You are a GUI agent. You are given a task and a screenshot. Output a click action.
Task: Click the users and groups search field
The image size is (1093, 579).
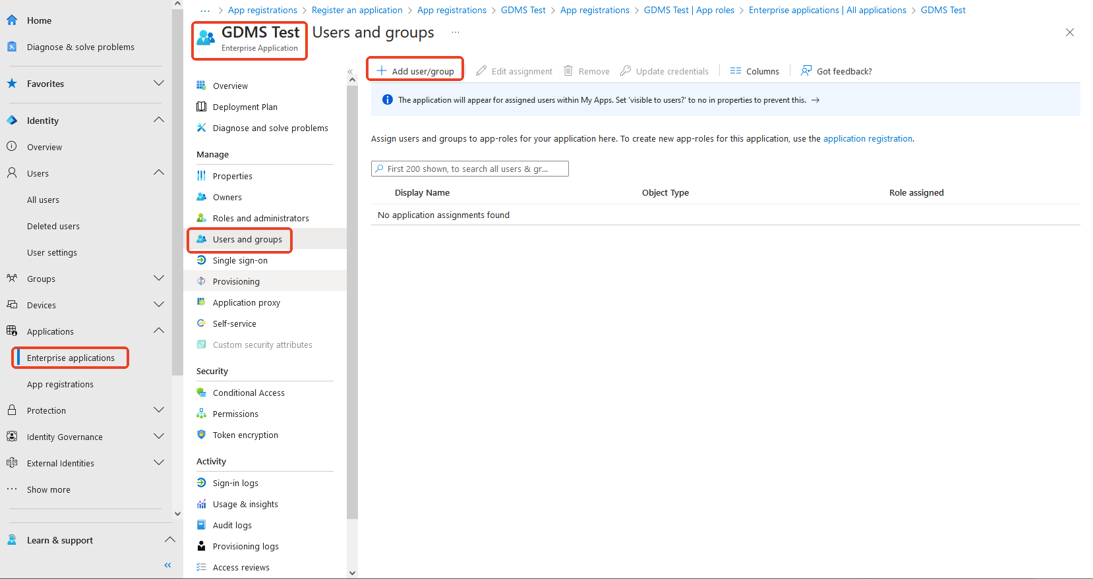coord(469,169)
